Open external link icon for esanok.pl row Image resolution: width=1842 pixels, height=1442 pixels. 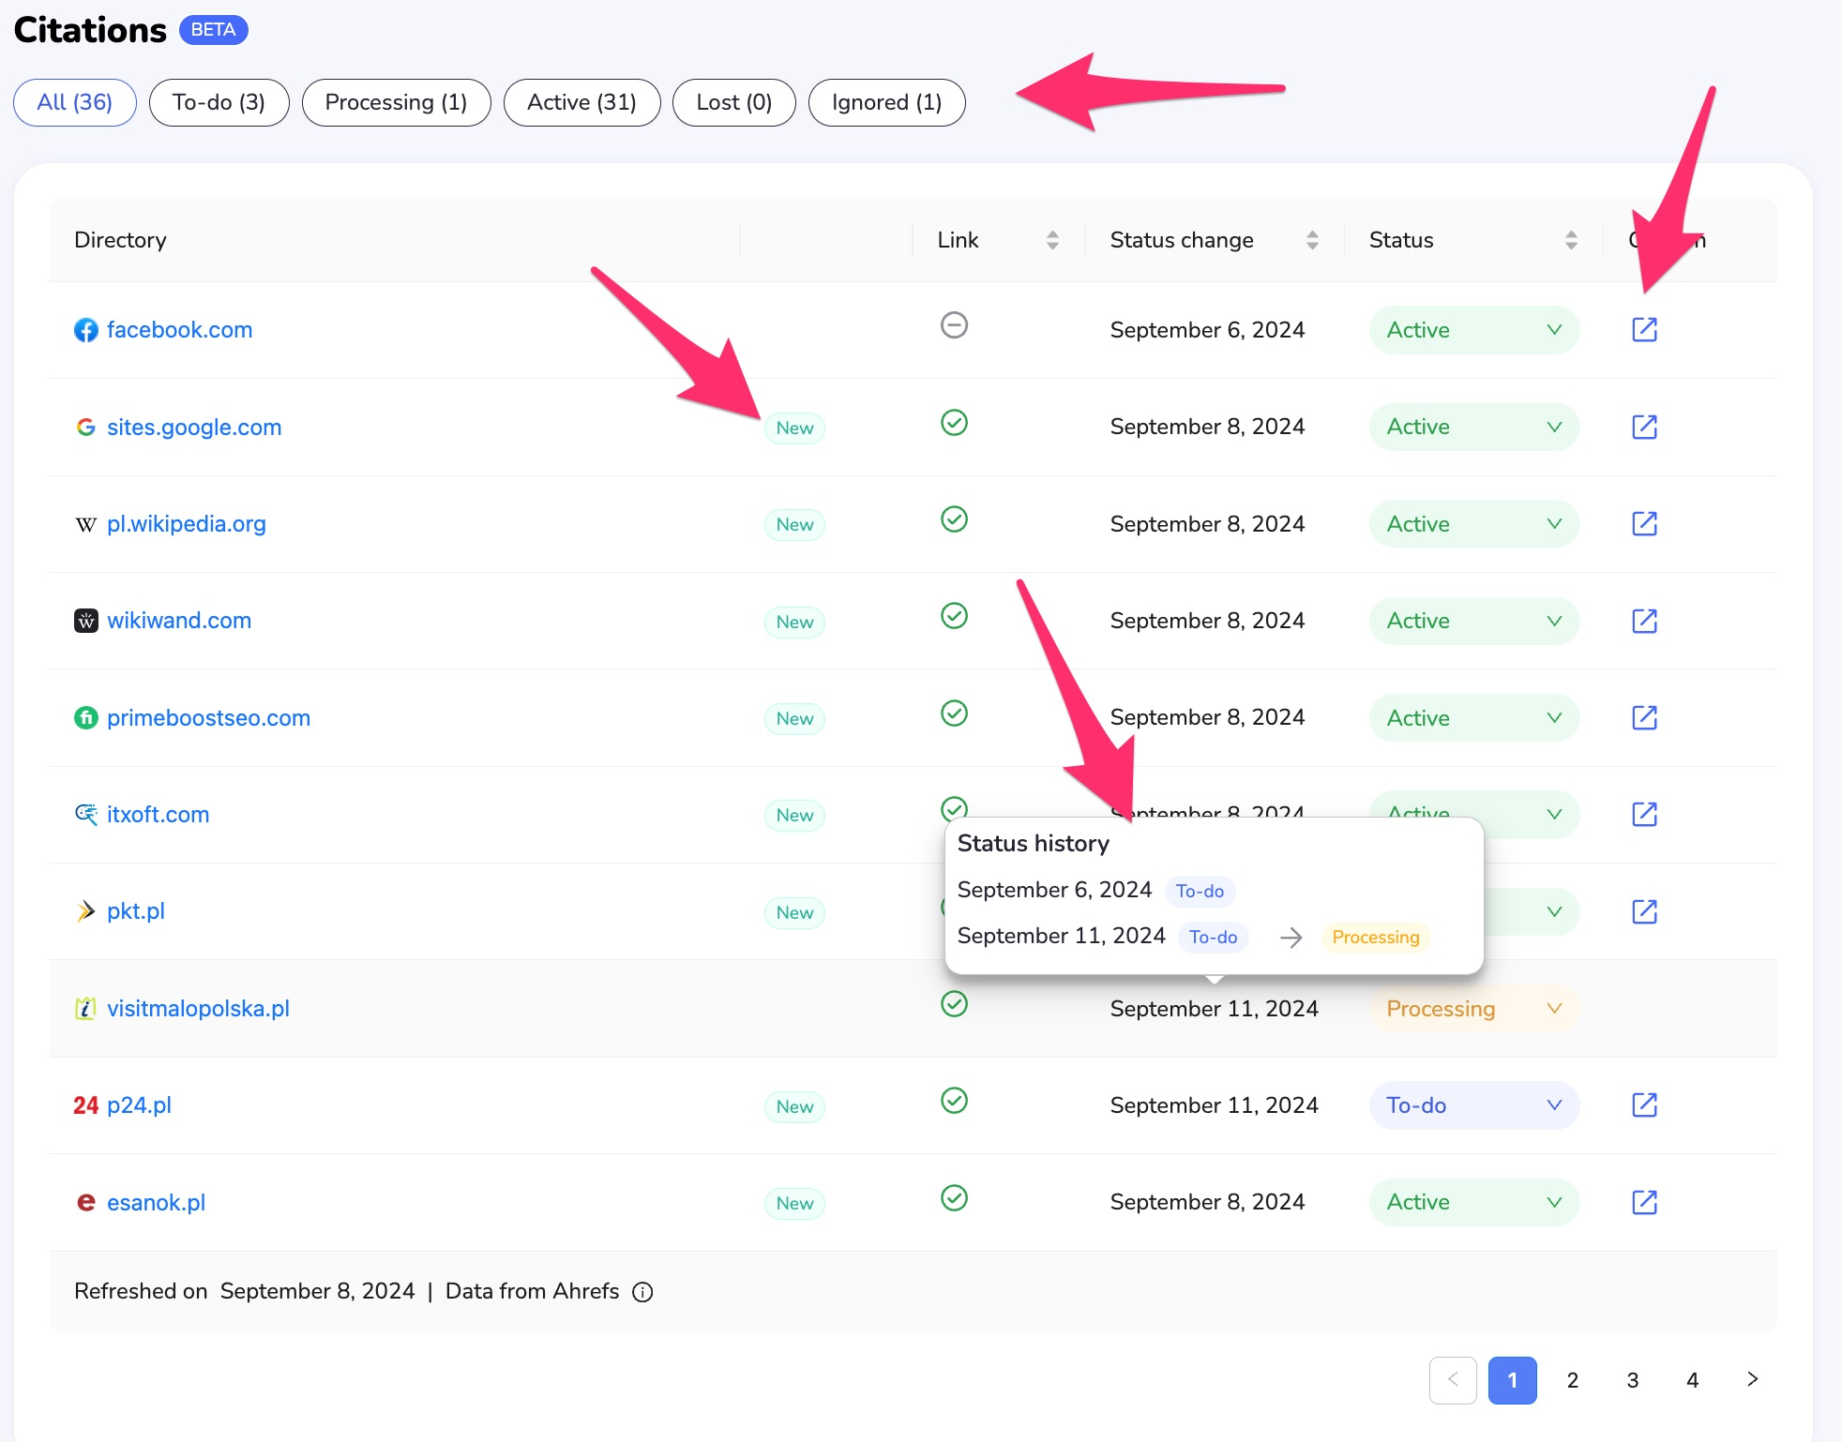1644,1202
